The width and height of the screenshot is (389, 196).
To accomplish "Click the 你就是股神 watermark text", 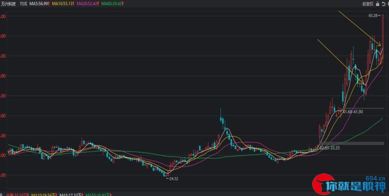I will tap(356, 187).
